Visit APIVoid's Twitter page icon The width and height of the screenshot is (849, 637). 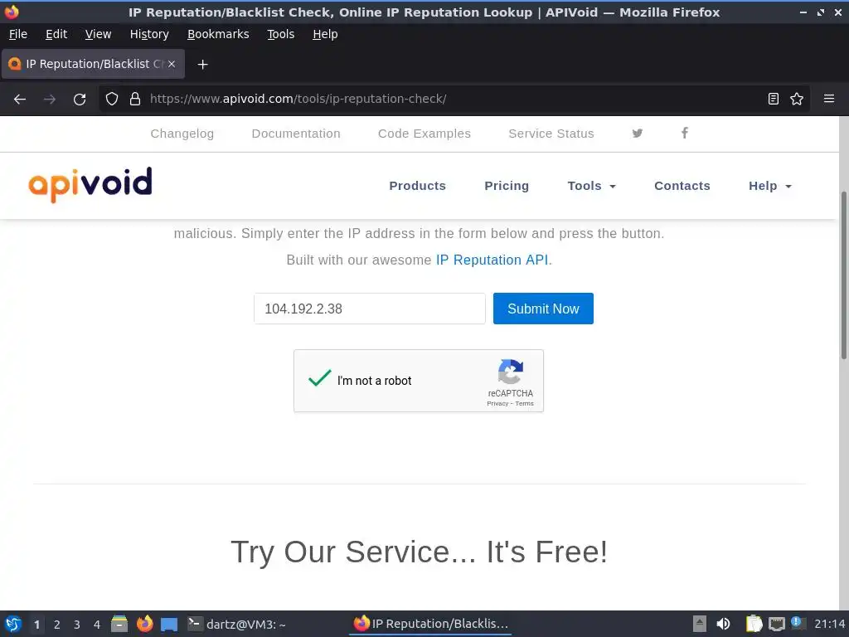click(x=638, y=134)
